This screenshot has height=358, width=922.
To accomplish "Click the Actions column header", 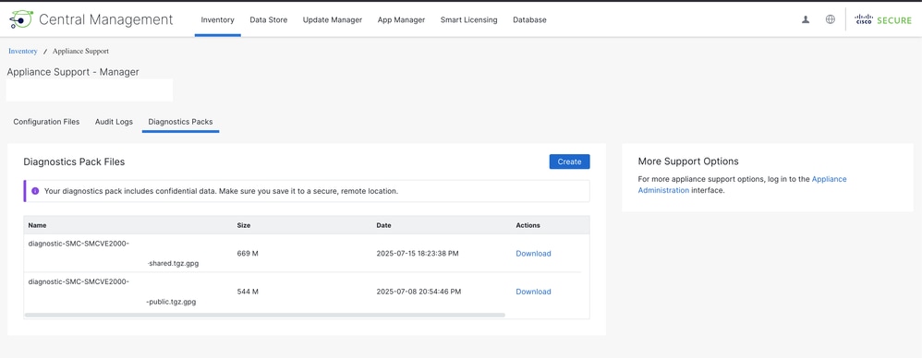I will coord(528,225).
